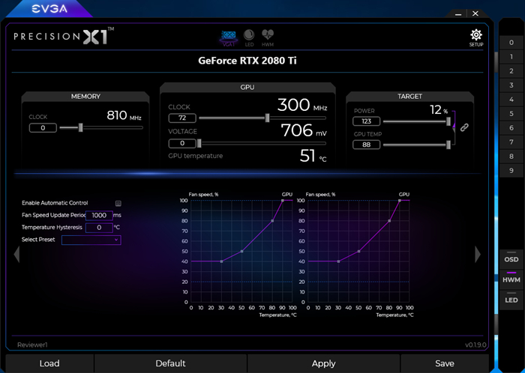Click the Memory clock slider handle
The width and height of the screenshot is (525, 373).
point(80,127)
